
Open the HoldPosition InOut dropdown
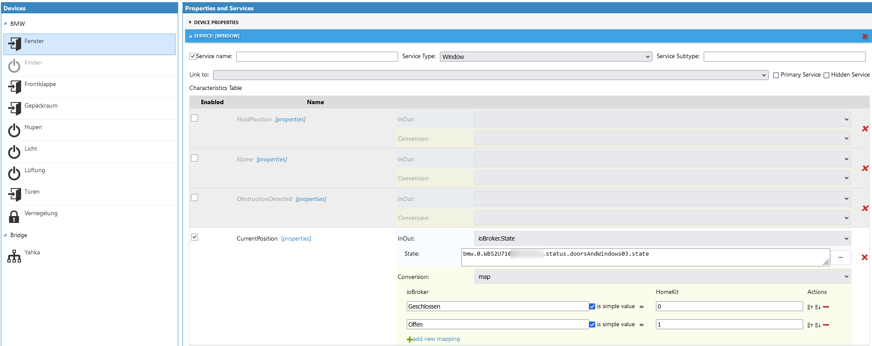[662, 119]
